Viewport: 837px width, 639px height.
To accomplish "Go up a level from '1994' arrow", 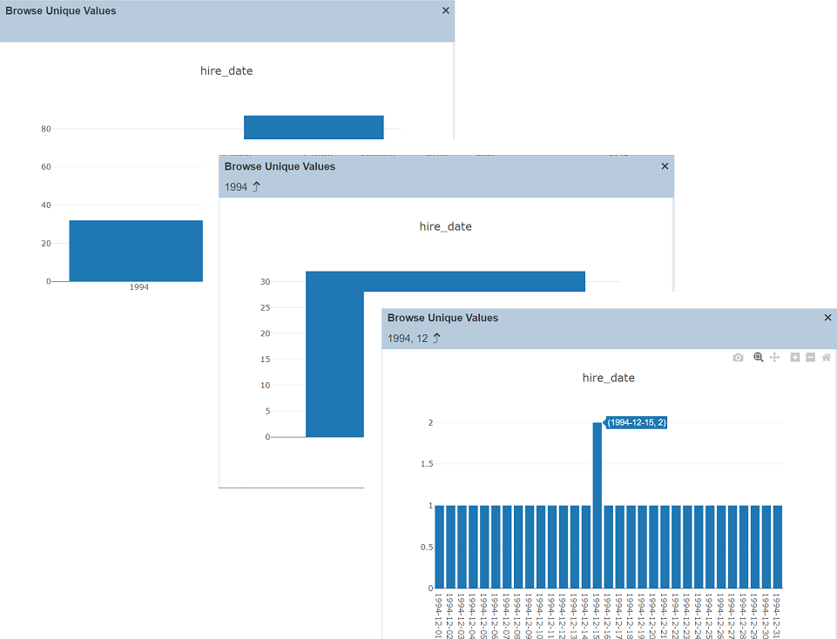I will pyautogui.click(x=256, y=187).
